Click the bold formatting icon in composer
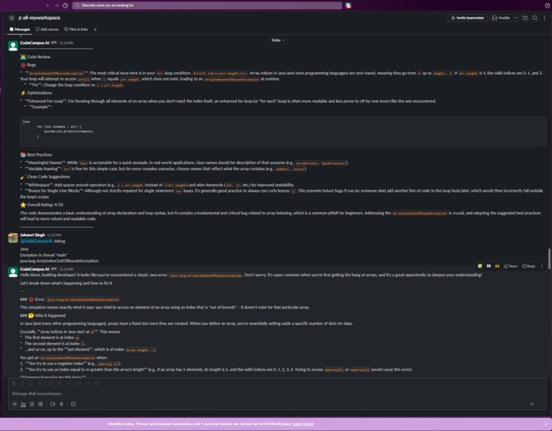This screenshot has width=552, height=431. 14,384
